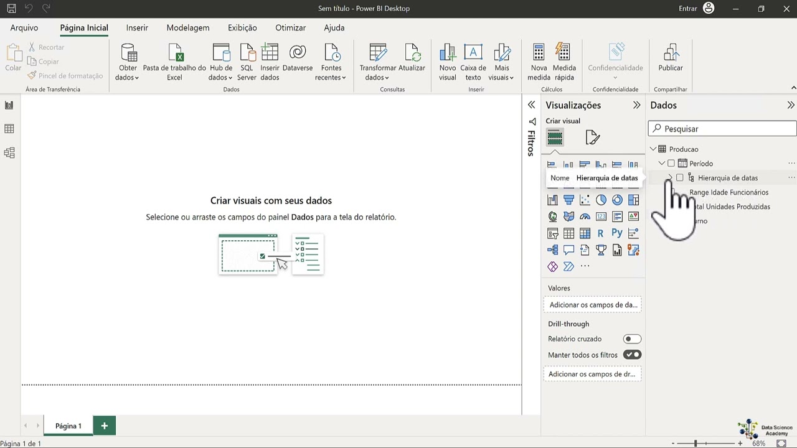Image resolution: width=797 pixels, height=448 pixels.
Task: Select the Slicer visual
Action: (552, 233)
